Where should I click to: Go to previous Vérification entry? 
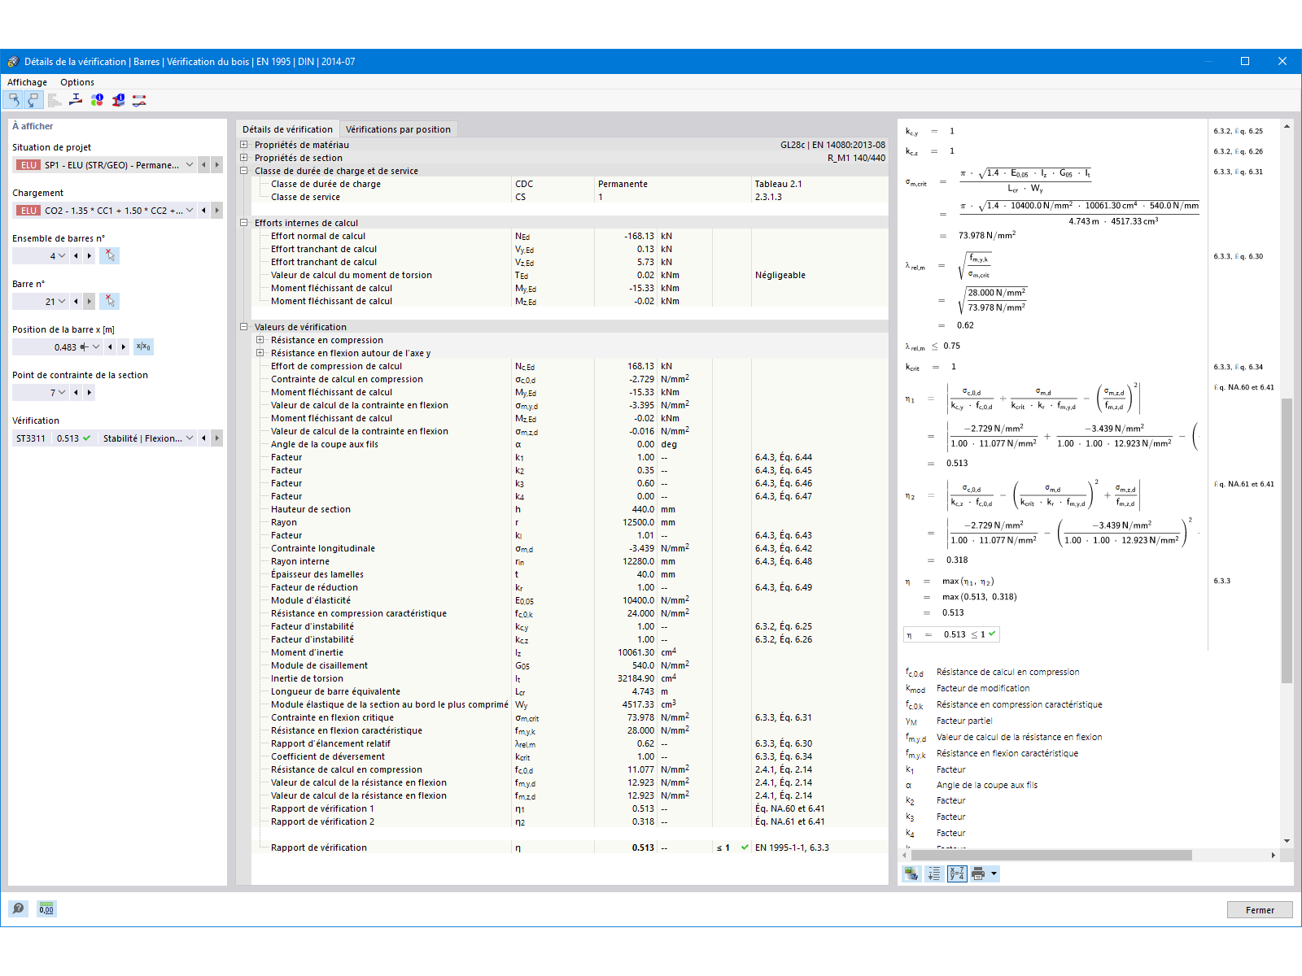click(x=204, y=438)
